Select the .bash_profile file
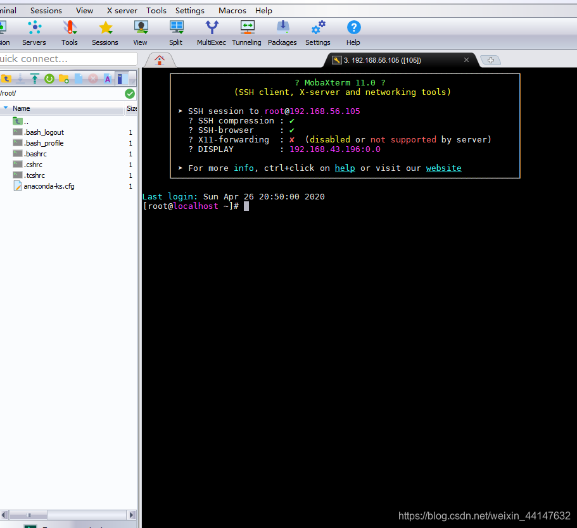This screenshot has width=577, height=528. click(68, 143)
